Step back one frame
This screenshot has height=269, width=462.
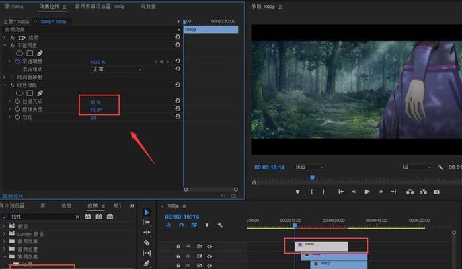click(x=354, y=192)
